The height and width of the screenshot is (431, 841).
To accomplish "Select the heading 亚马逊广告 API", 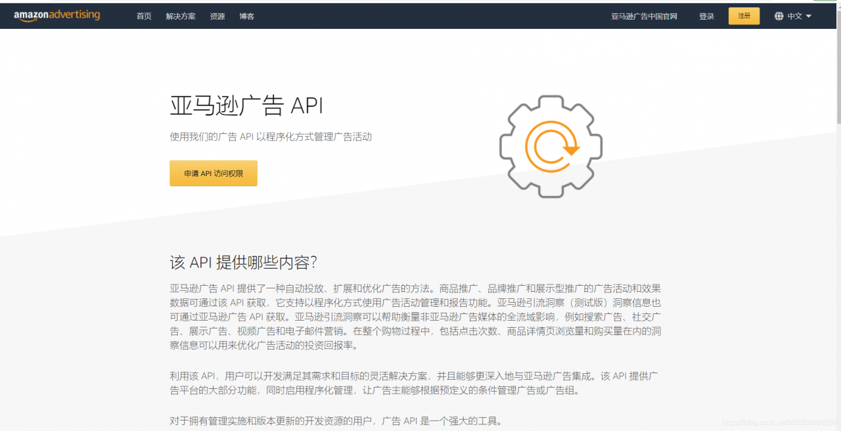I will pyautogui.click(x=246, y=106).
